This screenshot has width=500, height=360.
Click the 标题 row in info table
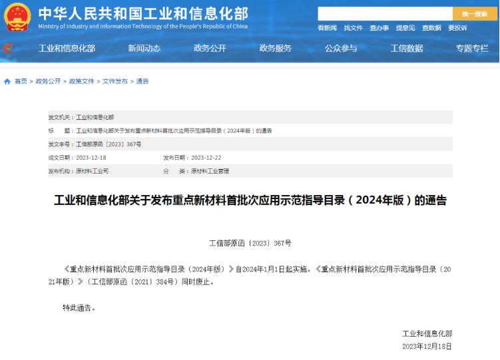[x=250, y=131]
